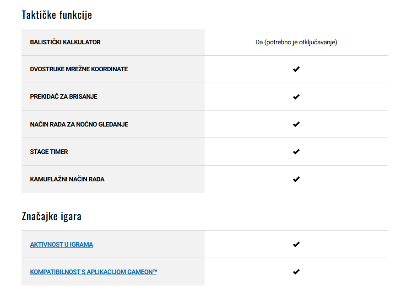Screen dimensions: 417x296
Task: Click the Stage Timer row label
Action: point(49,152)
